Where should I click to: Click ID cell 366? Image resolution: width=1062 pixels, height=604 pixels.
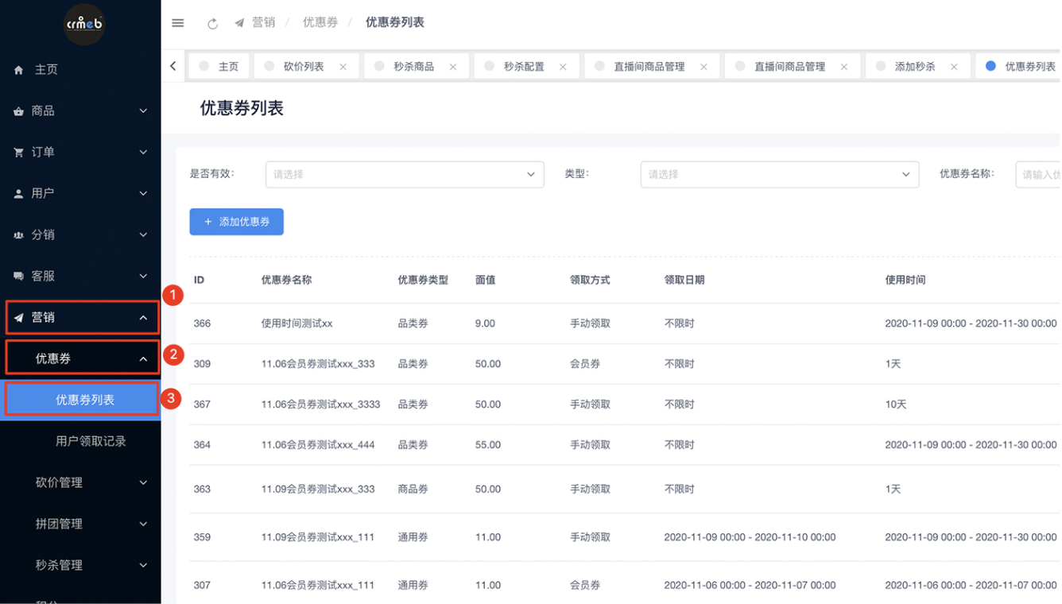coord(202,323)
